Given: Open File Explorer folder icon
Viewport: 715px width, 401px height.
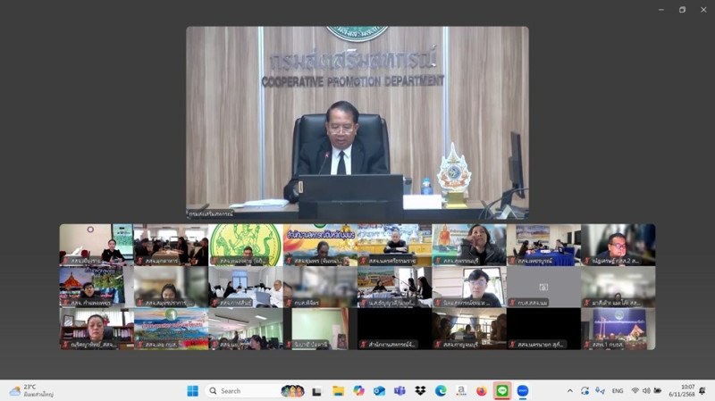Looking at the screenshot, I should click(338, 391).
